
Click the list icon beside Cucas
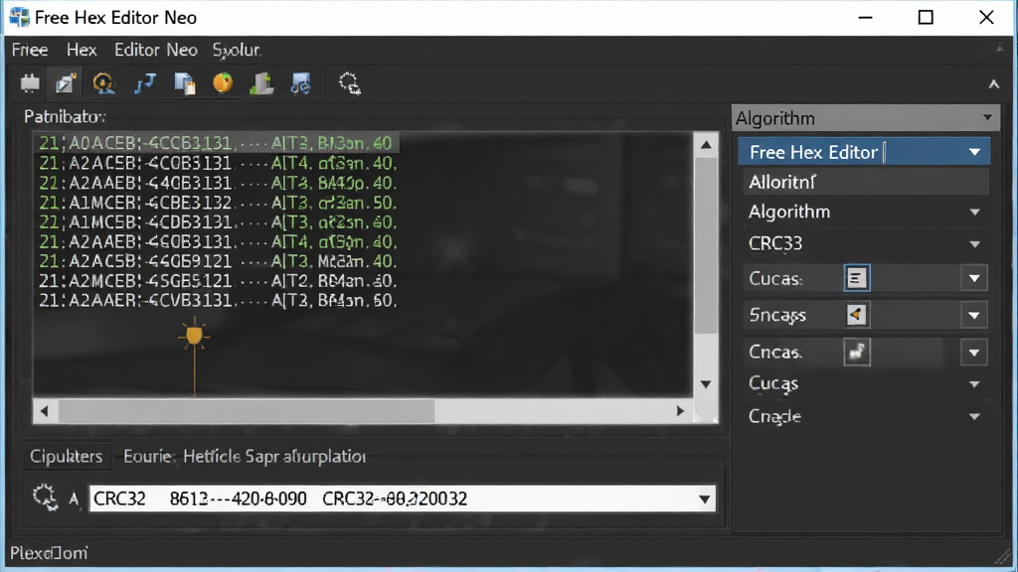click(856, 278)
